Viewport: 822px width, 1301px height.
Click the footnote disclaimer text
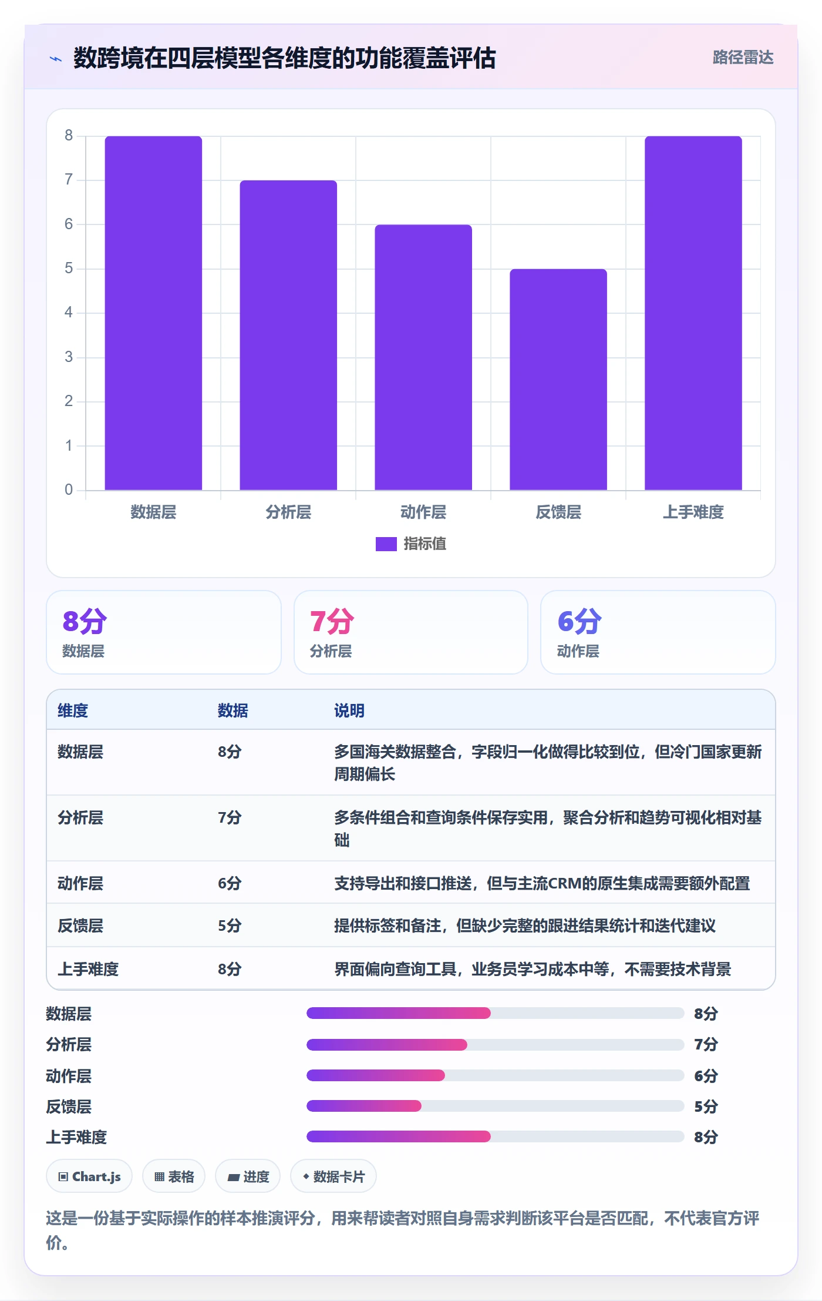403,1230
